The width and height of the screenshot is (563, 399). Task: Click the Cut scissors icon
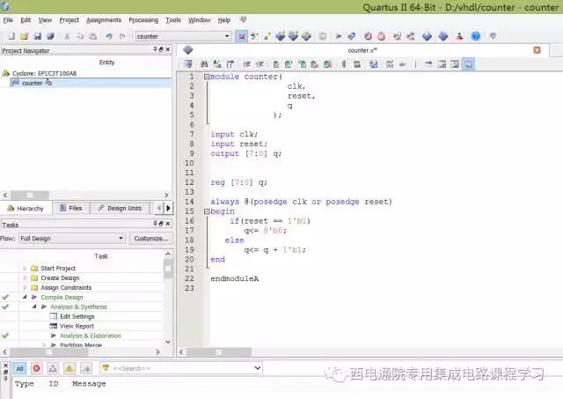[x=67, y=36]
